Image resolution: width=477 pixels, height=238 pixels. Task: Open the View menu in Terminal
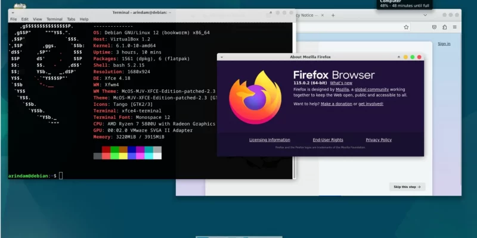[38, 19]
